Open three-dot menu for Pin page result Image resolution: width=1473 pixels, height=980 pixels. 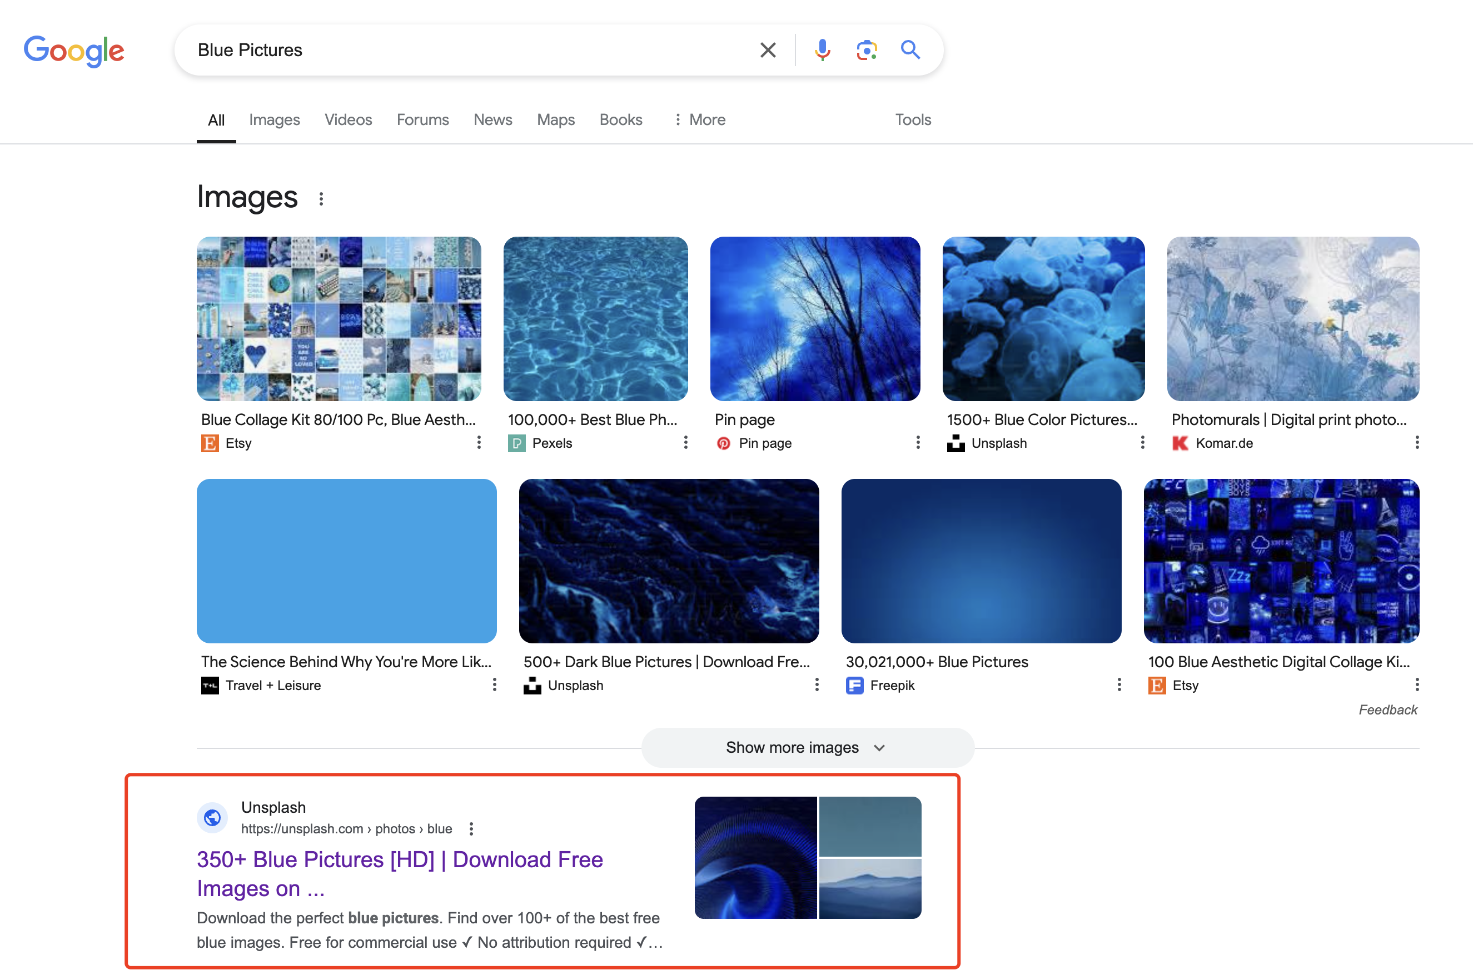tap(918, 442)
